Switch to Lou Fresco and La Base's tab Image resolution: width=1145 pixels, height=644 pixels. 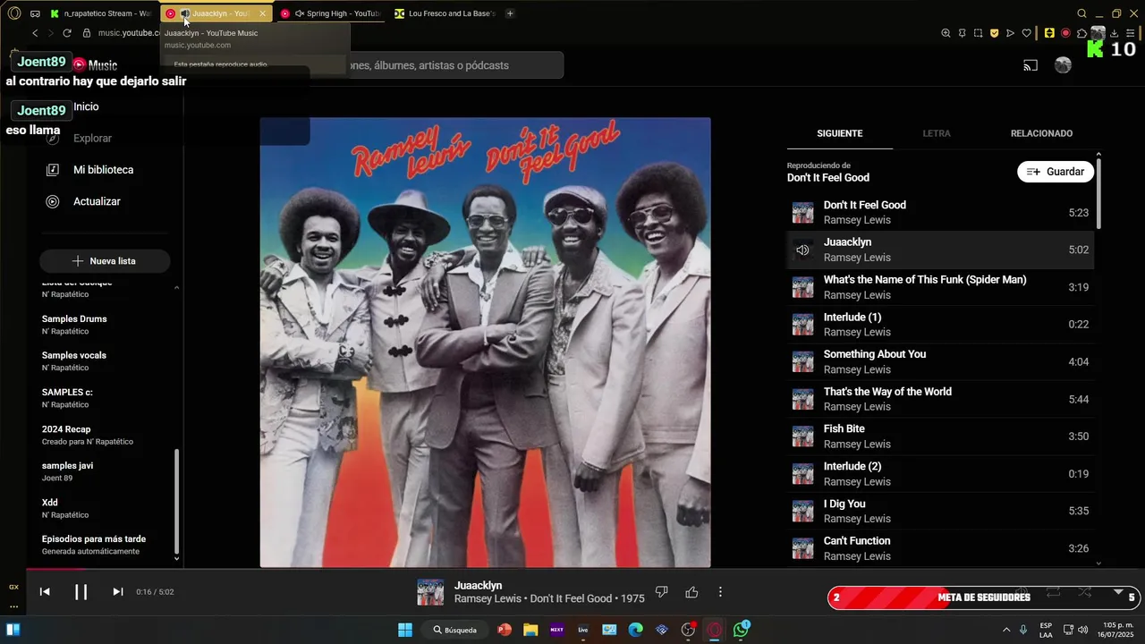[444, 13]
